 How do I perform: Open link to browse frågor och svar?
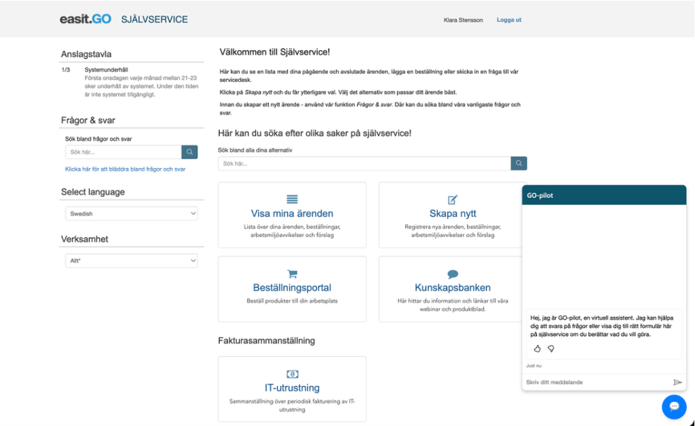(125, 169)
